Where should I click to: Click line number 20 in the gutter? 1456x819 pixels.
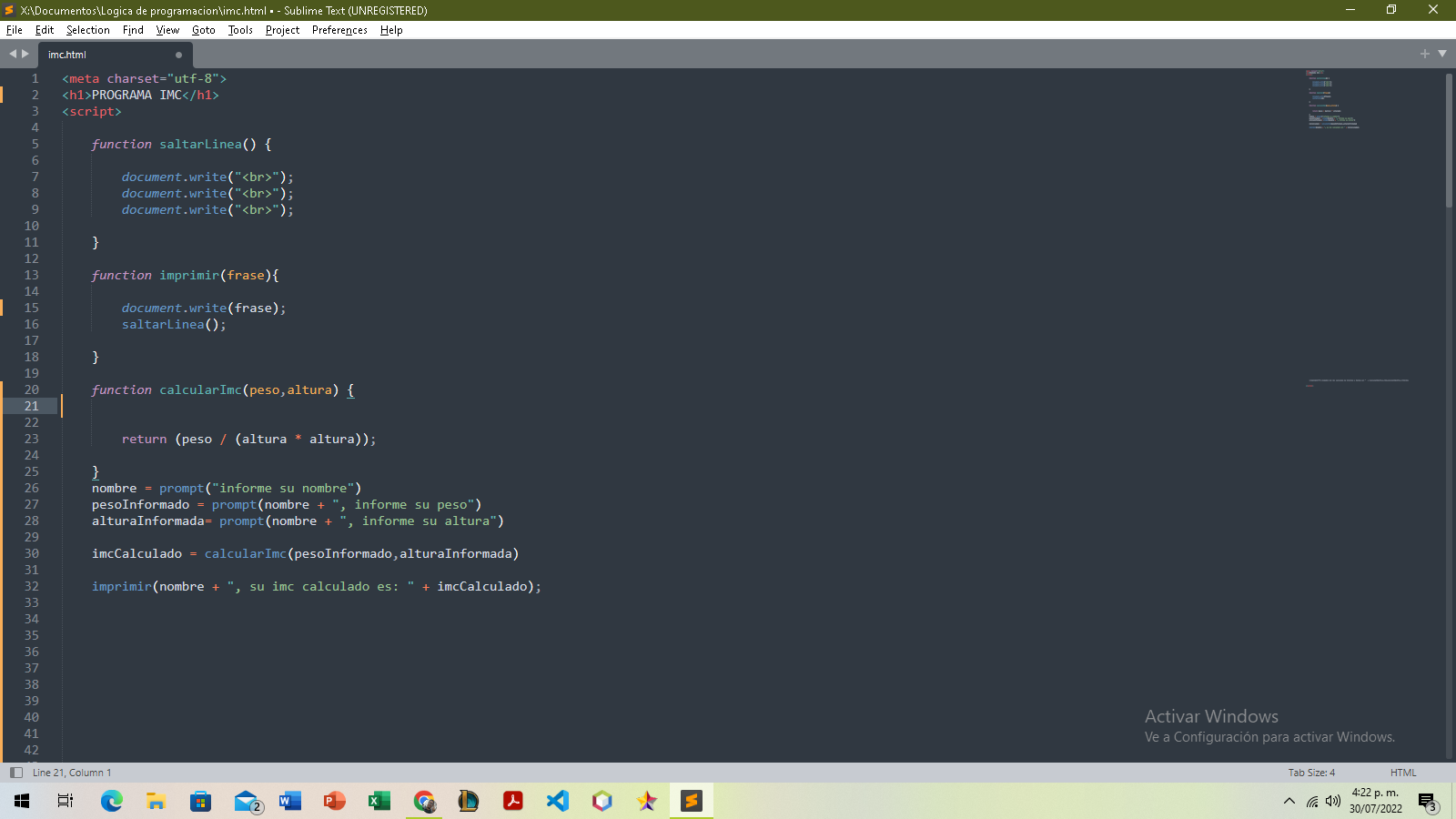[32, 389]
